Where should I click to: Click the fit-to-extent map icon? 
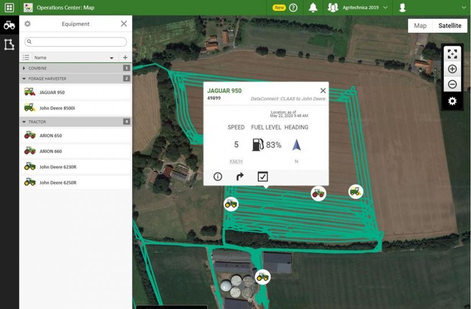452,54
